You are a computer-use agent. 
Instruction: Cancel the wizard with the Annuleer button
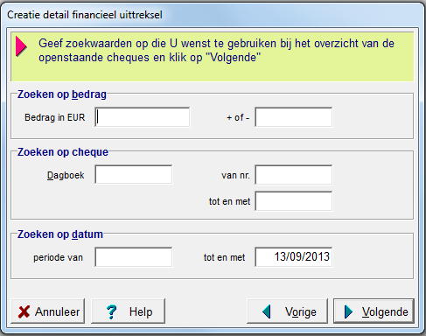click(x=48, y=311)
